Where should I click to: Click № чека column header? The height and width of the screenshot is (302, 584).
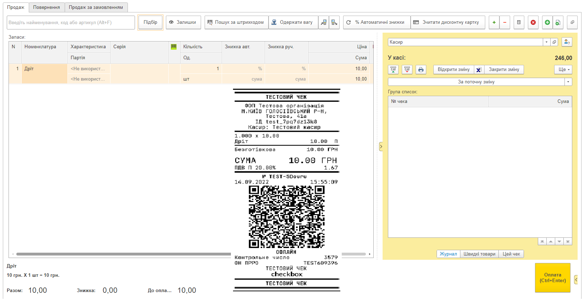(x=438, y=101)
